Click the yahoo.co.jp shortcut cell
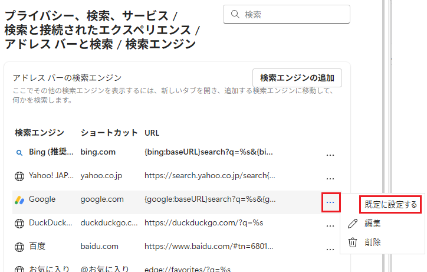 [x=101, y=175]
